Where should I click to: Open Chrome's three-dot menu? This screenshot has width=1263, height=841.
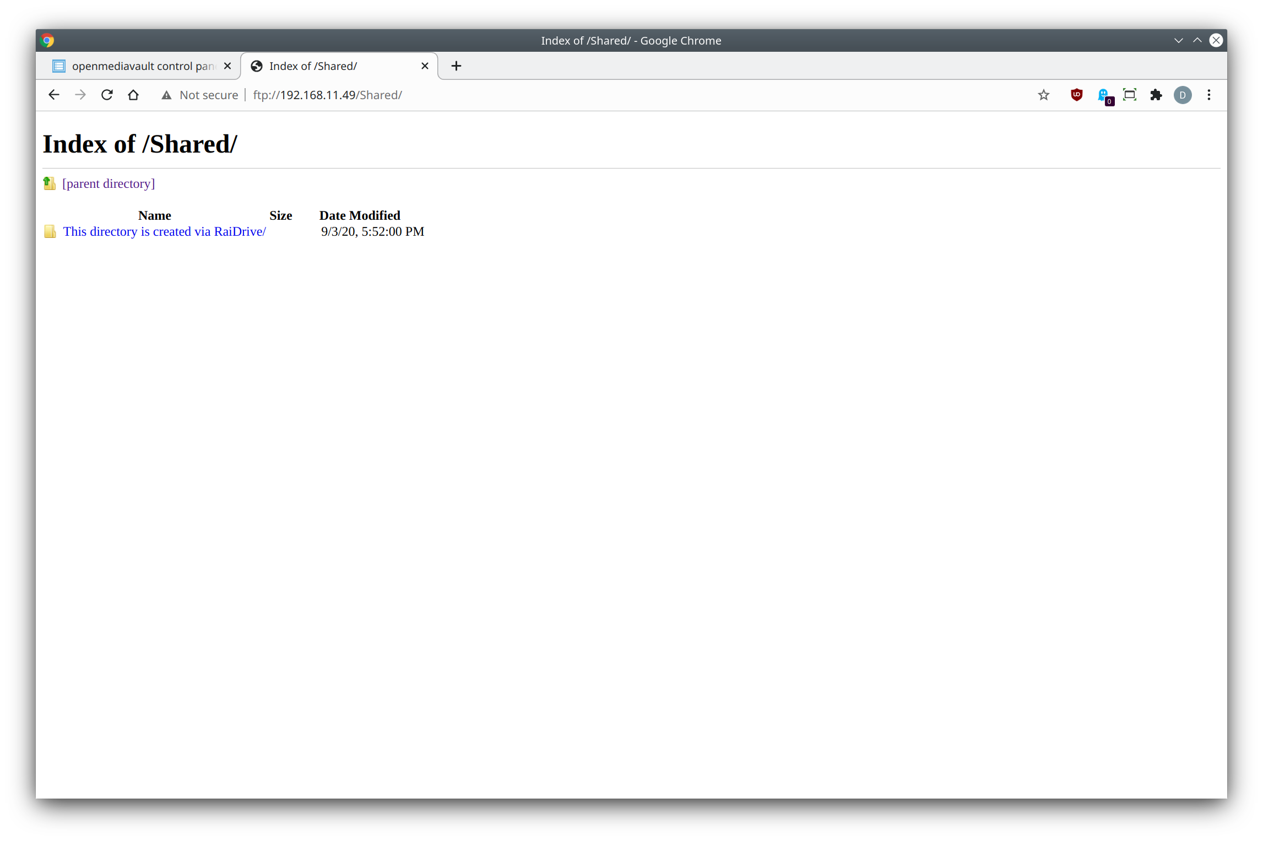coord(1209,95)
